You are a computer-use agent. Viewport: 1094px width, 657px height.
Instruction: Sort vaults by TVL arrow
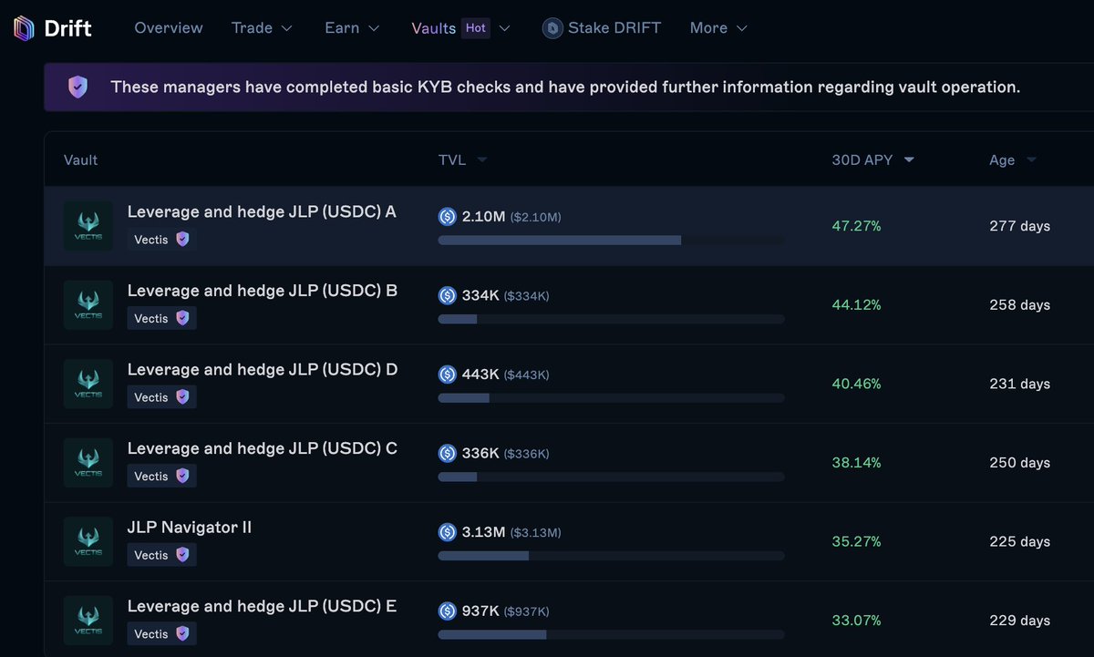click(482, 160)
